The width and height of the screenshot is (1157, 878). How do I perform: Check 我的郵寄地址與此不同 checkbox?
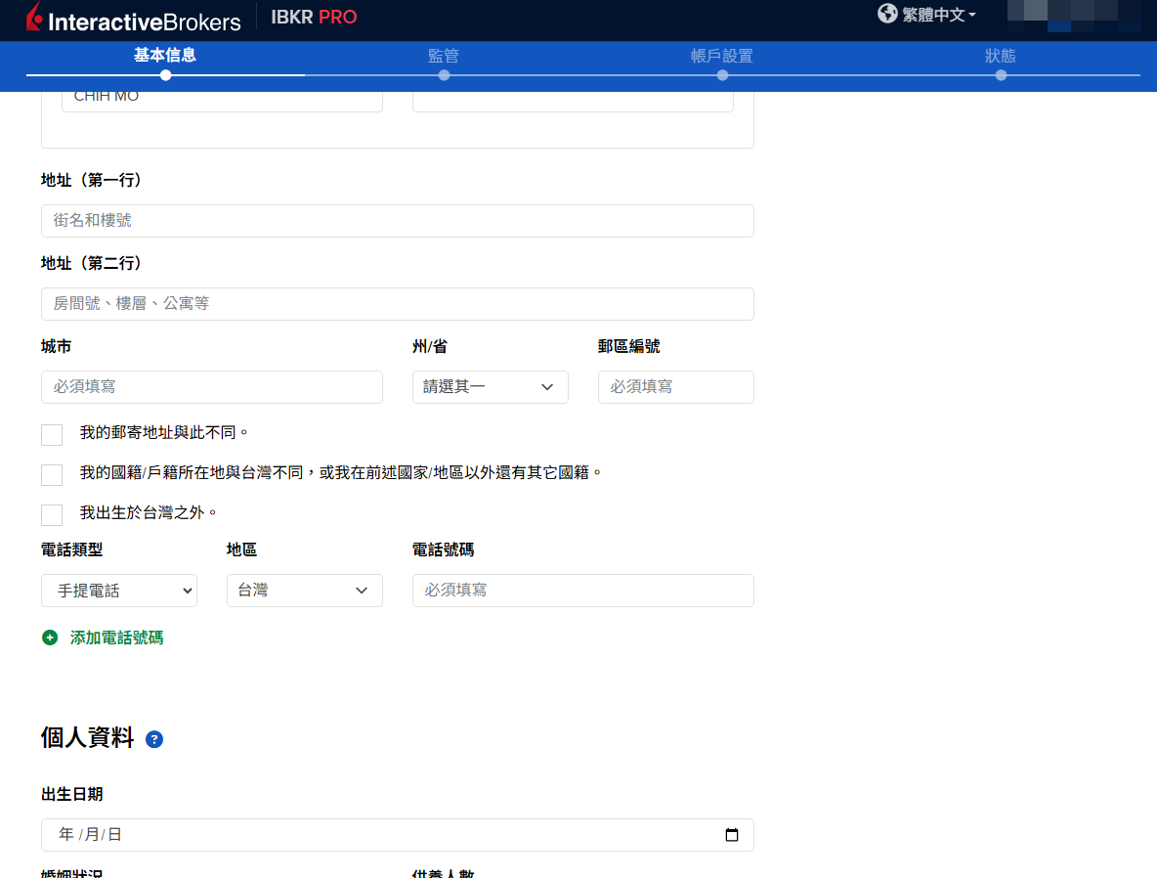pyautogui.click(x=52, y=435)
